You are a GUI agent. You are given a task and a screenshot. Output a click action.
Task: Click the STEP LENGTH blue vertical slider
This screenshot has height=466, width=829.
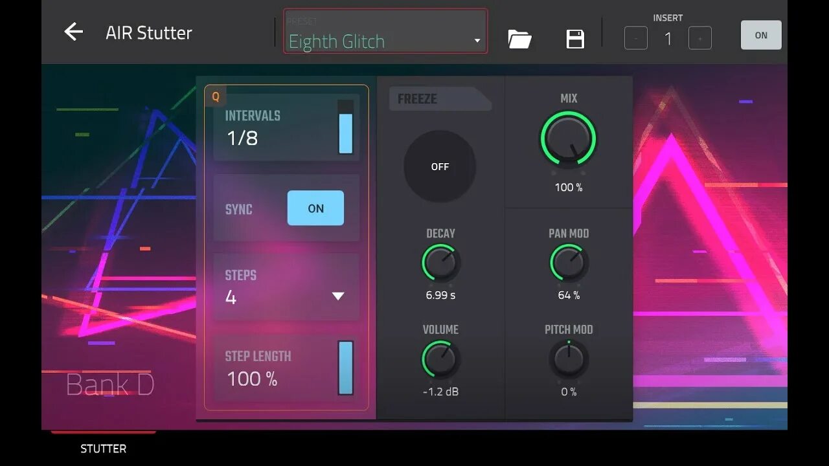[346, 368]
